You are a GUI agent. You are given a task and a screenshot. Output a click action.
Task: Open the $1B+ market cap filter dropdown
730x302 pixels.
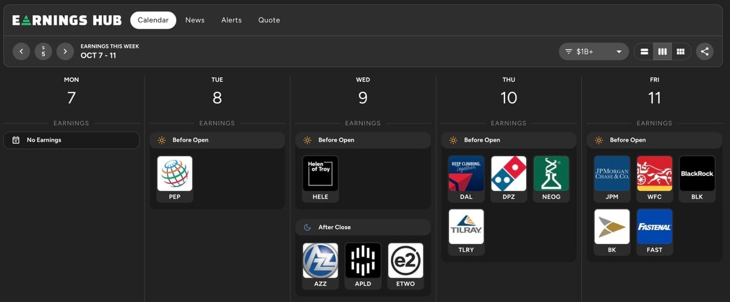click(x=594, y=51)
